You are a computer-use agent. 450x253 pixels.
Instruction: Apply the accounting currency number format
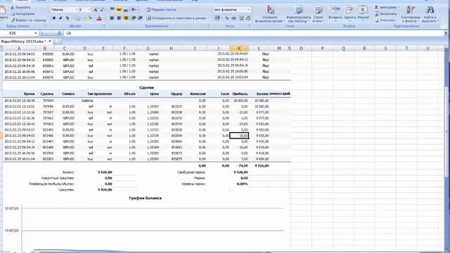218,18
